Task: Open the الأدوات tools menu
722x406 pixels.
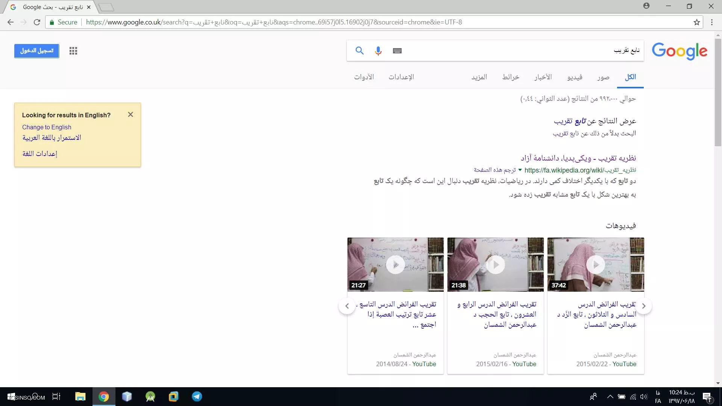Action: pos(364,77)
